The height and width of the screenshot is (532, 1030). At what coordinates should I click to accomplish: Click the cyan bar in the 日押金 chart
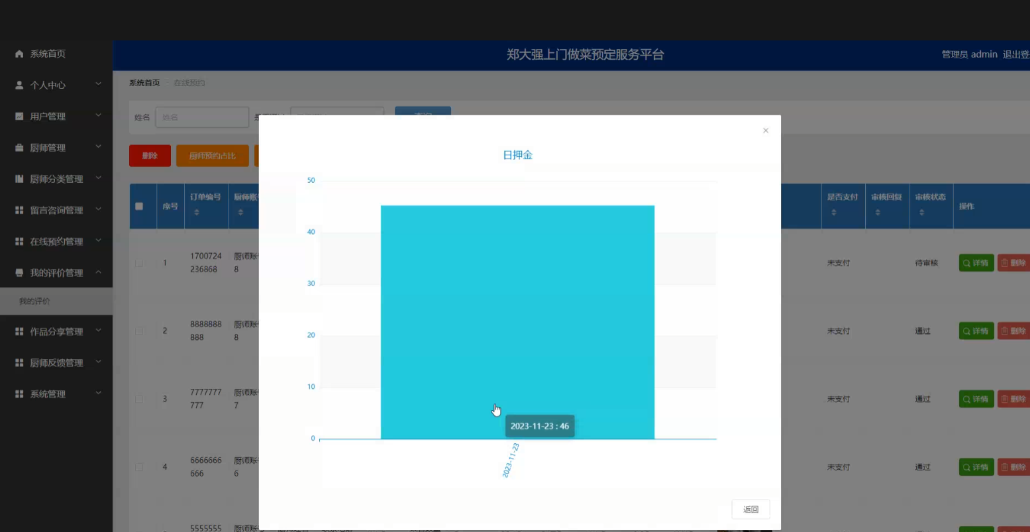tap(517, 322)
